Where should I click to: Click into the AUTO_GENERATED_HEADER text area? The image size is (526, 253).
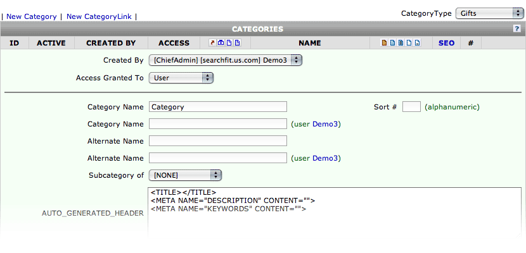click(335, 213)
